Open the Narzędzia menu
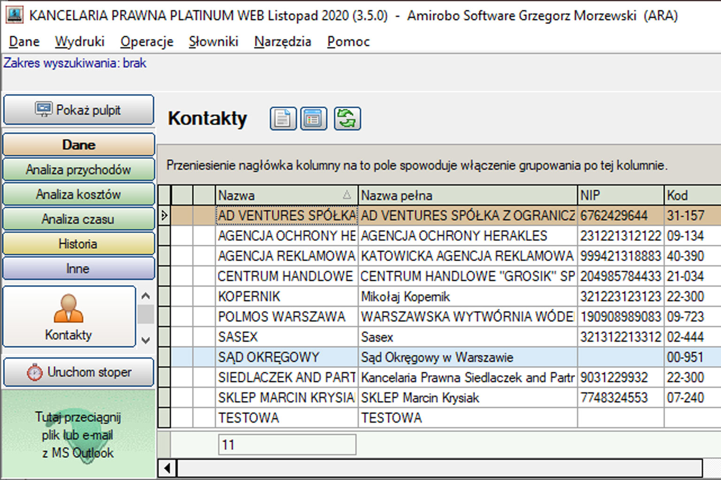The height and width of the screenshot is (480, 721). click(282, 42)
